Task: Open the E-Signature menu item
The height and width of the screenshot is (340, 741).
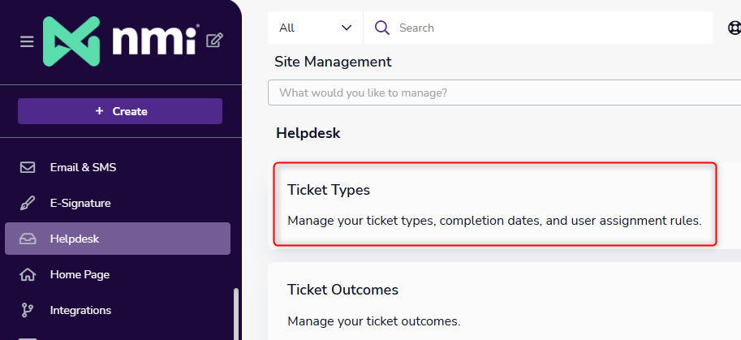Action: click(x=80, y=203)
